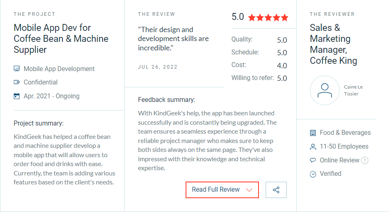Image resolution: width=389 pixels, height=212 pixels.
Task: Click the calendar icon beside Apr. 2021
Action: coord(17,96)
